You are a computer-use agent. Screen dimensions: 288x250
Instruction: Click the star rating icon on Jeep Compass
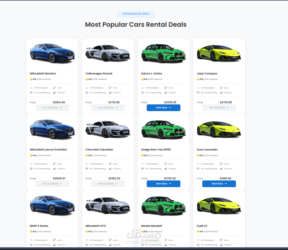coord(198,79)
